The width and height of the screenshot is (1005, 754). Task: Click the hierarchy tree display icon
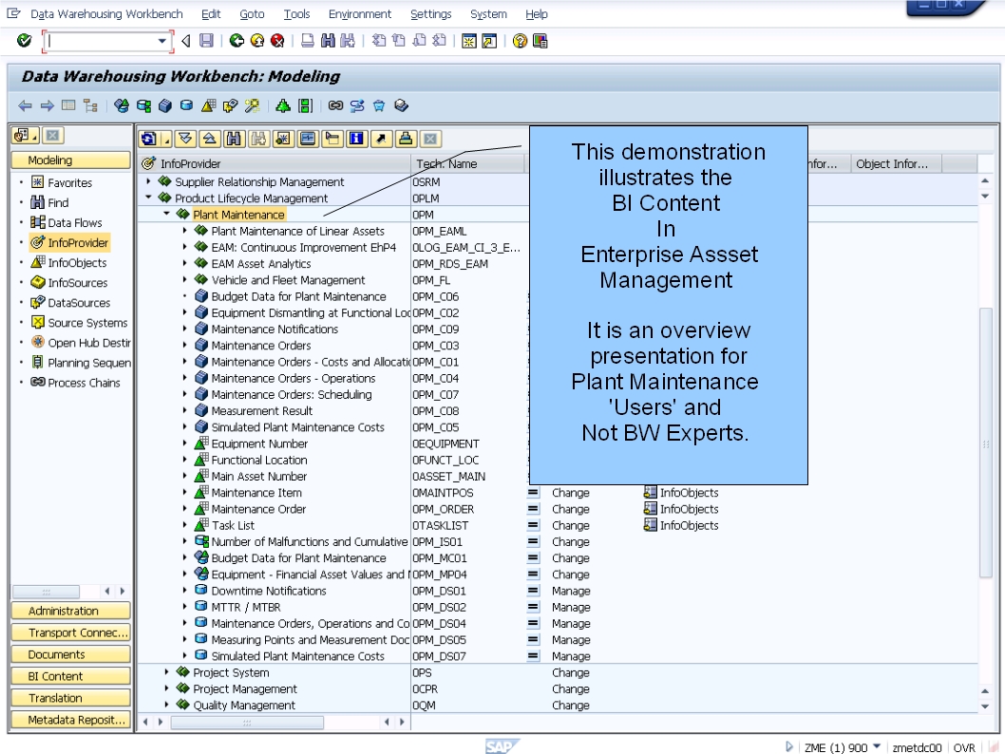[x=90, y=105]
